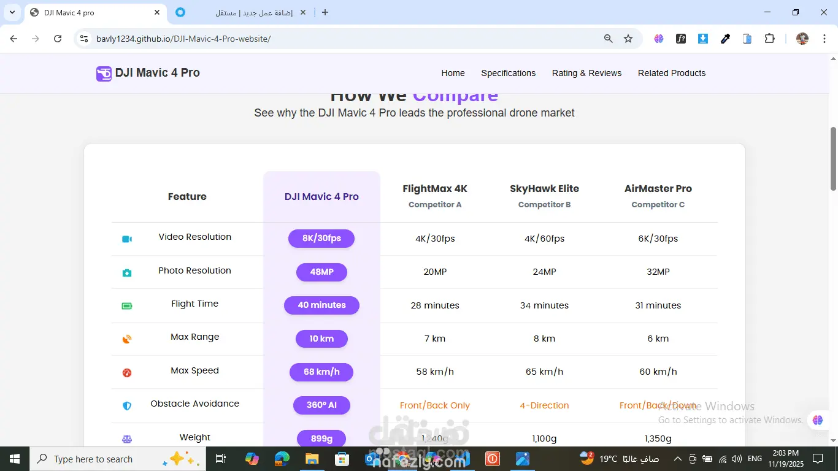Click the 360° AI purple pill
Screen dimensions: 838x471
pyautogui.click(x=321, y=405)
